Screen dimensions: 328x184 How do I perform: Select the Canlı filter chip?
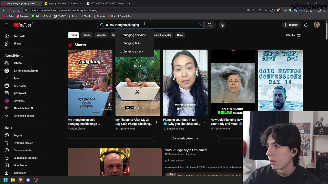[180, 35]
